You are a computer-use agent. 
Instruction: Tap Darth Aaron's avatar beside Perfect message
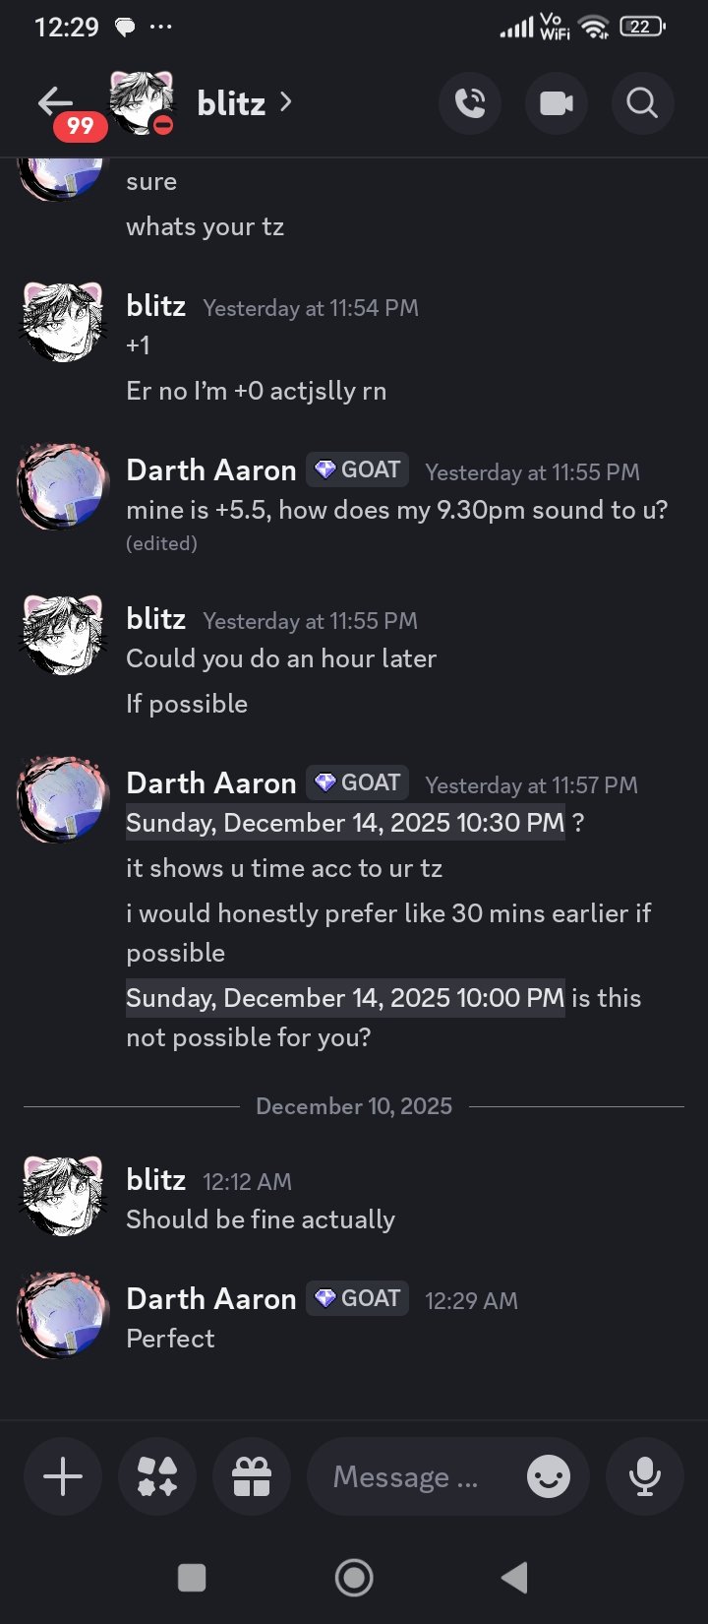tap(62, 1316)
